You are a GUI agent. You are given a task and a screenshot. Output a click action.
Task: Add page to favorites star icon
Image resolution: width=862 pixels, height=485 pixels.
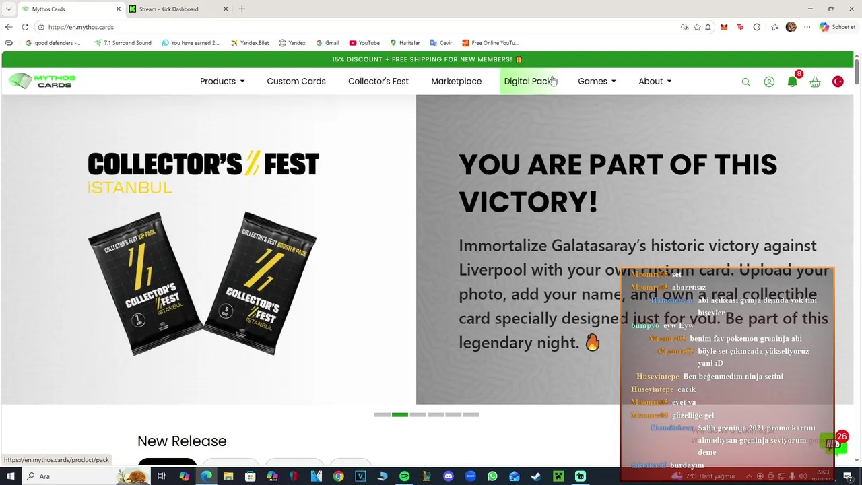(697, 27)
